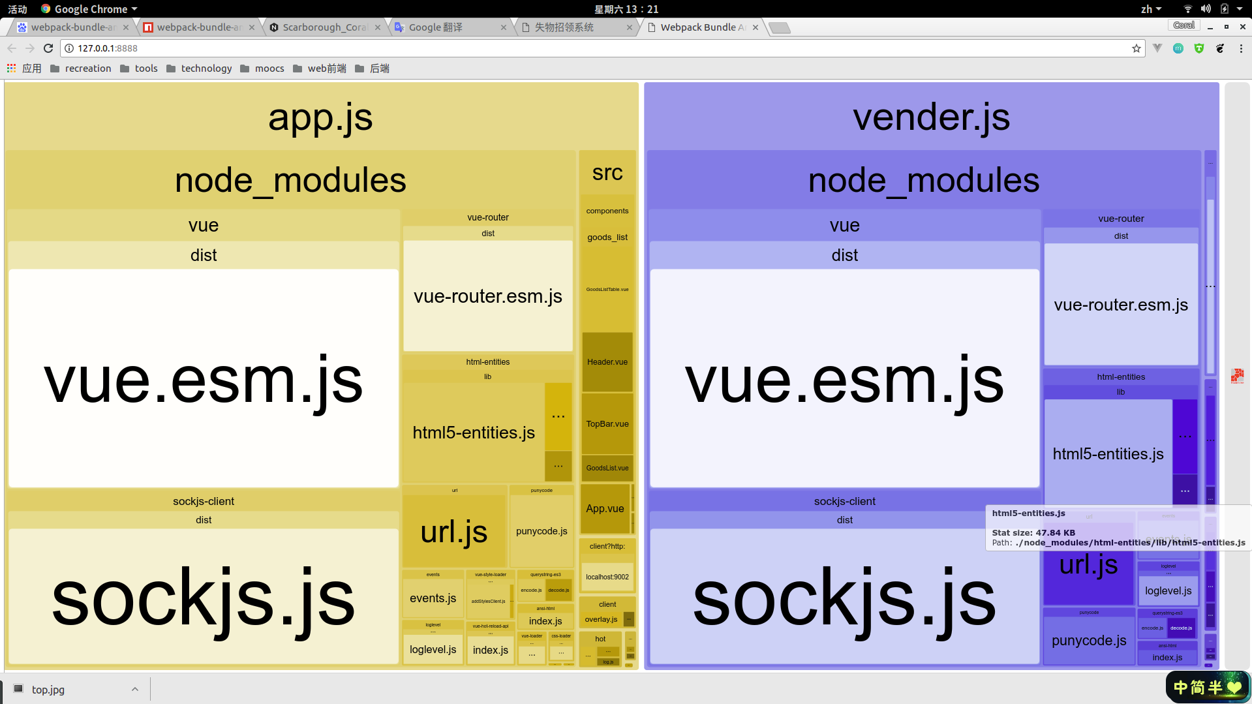Click the green shield Tampermonkey-style extension icon
This screenshot has height=704, width=1252.
pyautogui.click(x=1199, y=48)
